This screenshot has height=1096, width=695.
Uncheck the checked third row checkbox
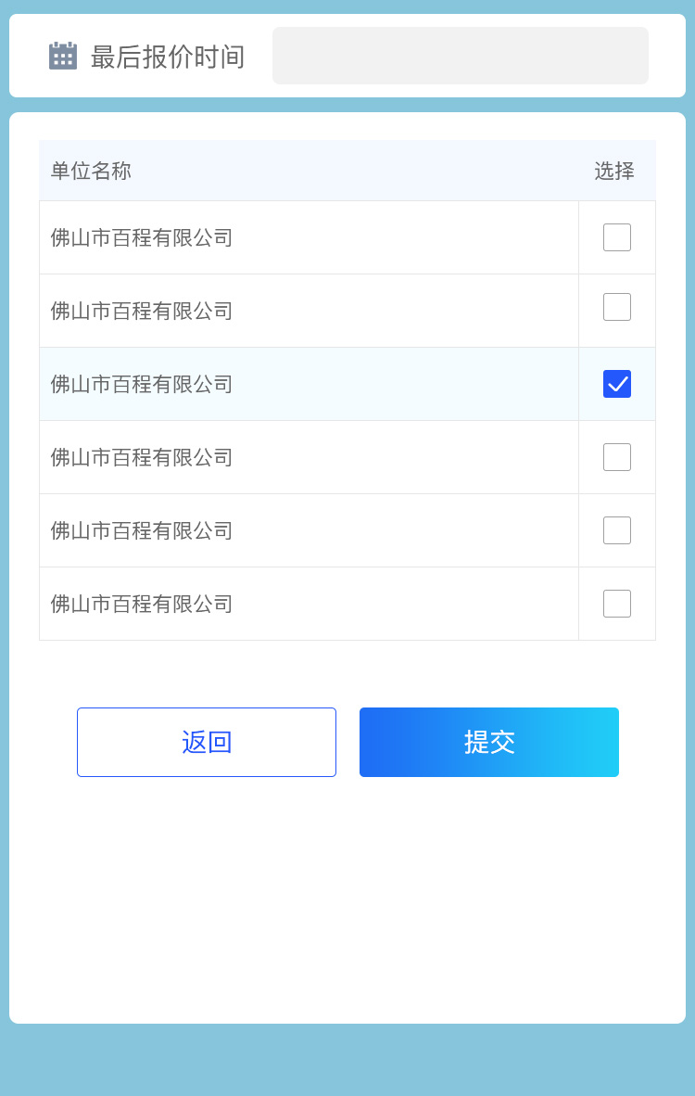tap(617, 384)
